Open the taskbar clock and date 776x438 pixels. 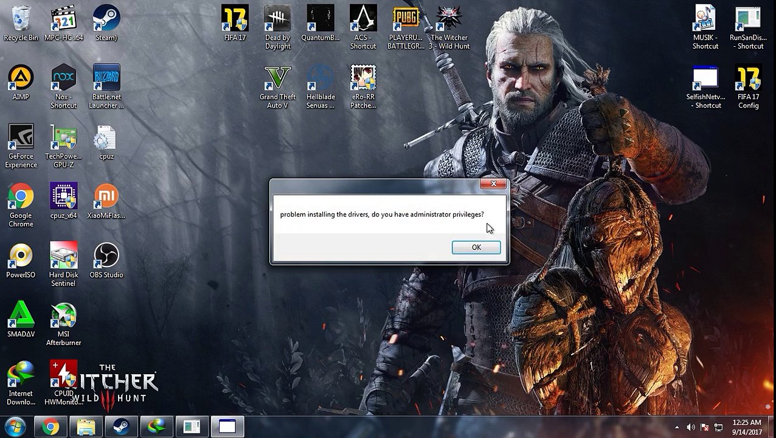click(747, 427)
